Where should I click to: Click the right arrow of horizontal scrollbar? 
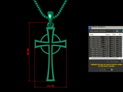click(x=121, y=58)
